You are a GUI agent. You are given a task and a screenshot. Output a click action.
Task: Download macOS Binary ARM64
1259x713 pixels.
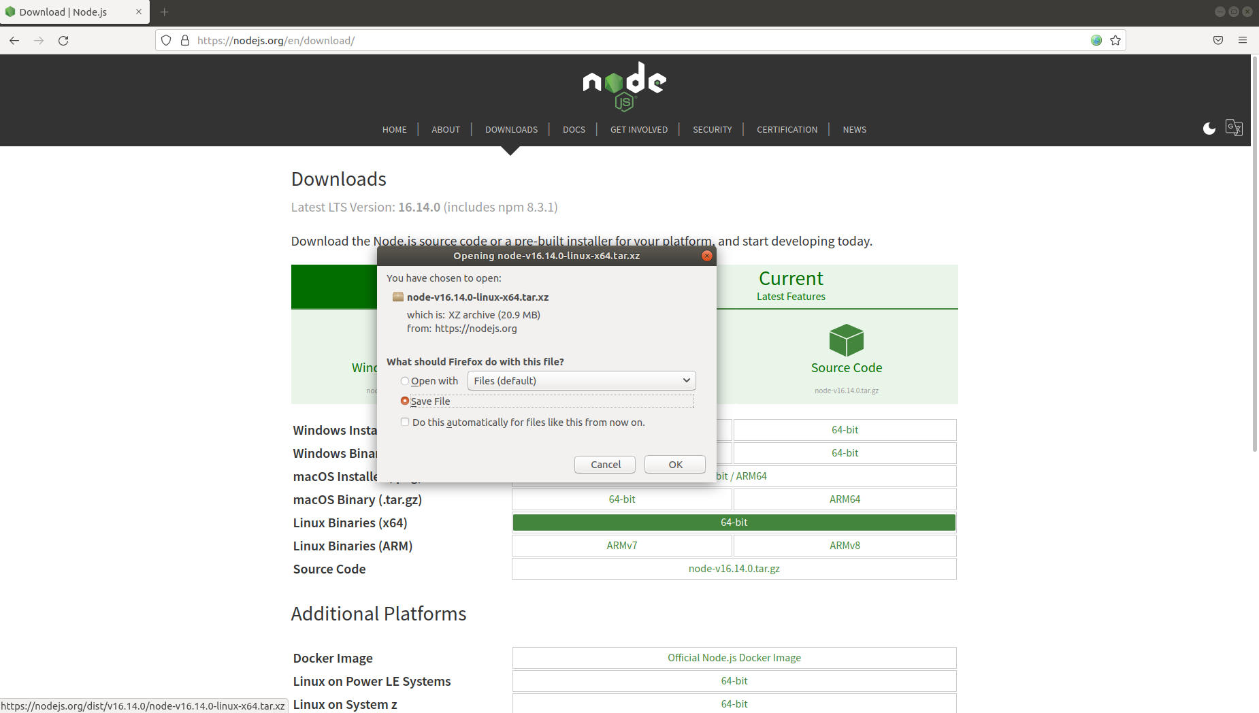[845, 499]
